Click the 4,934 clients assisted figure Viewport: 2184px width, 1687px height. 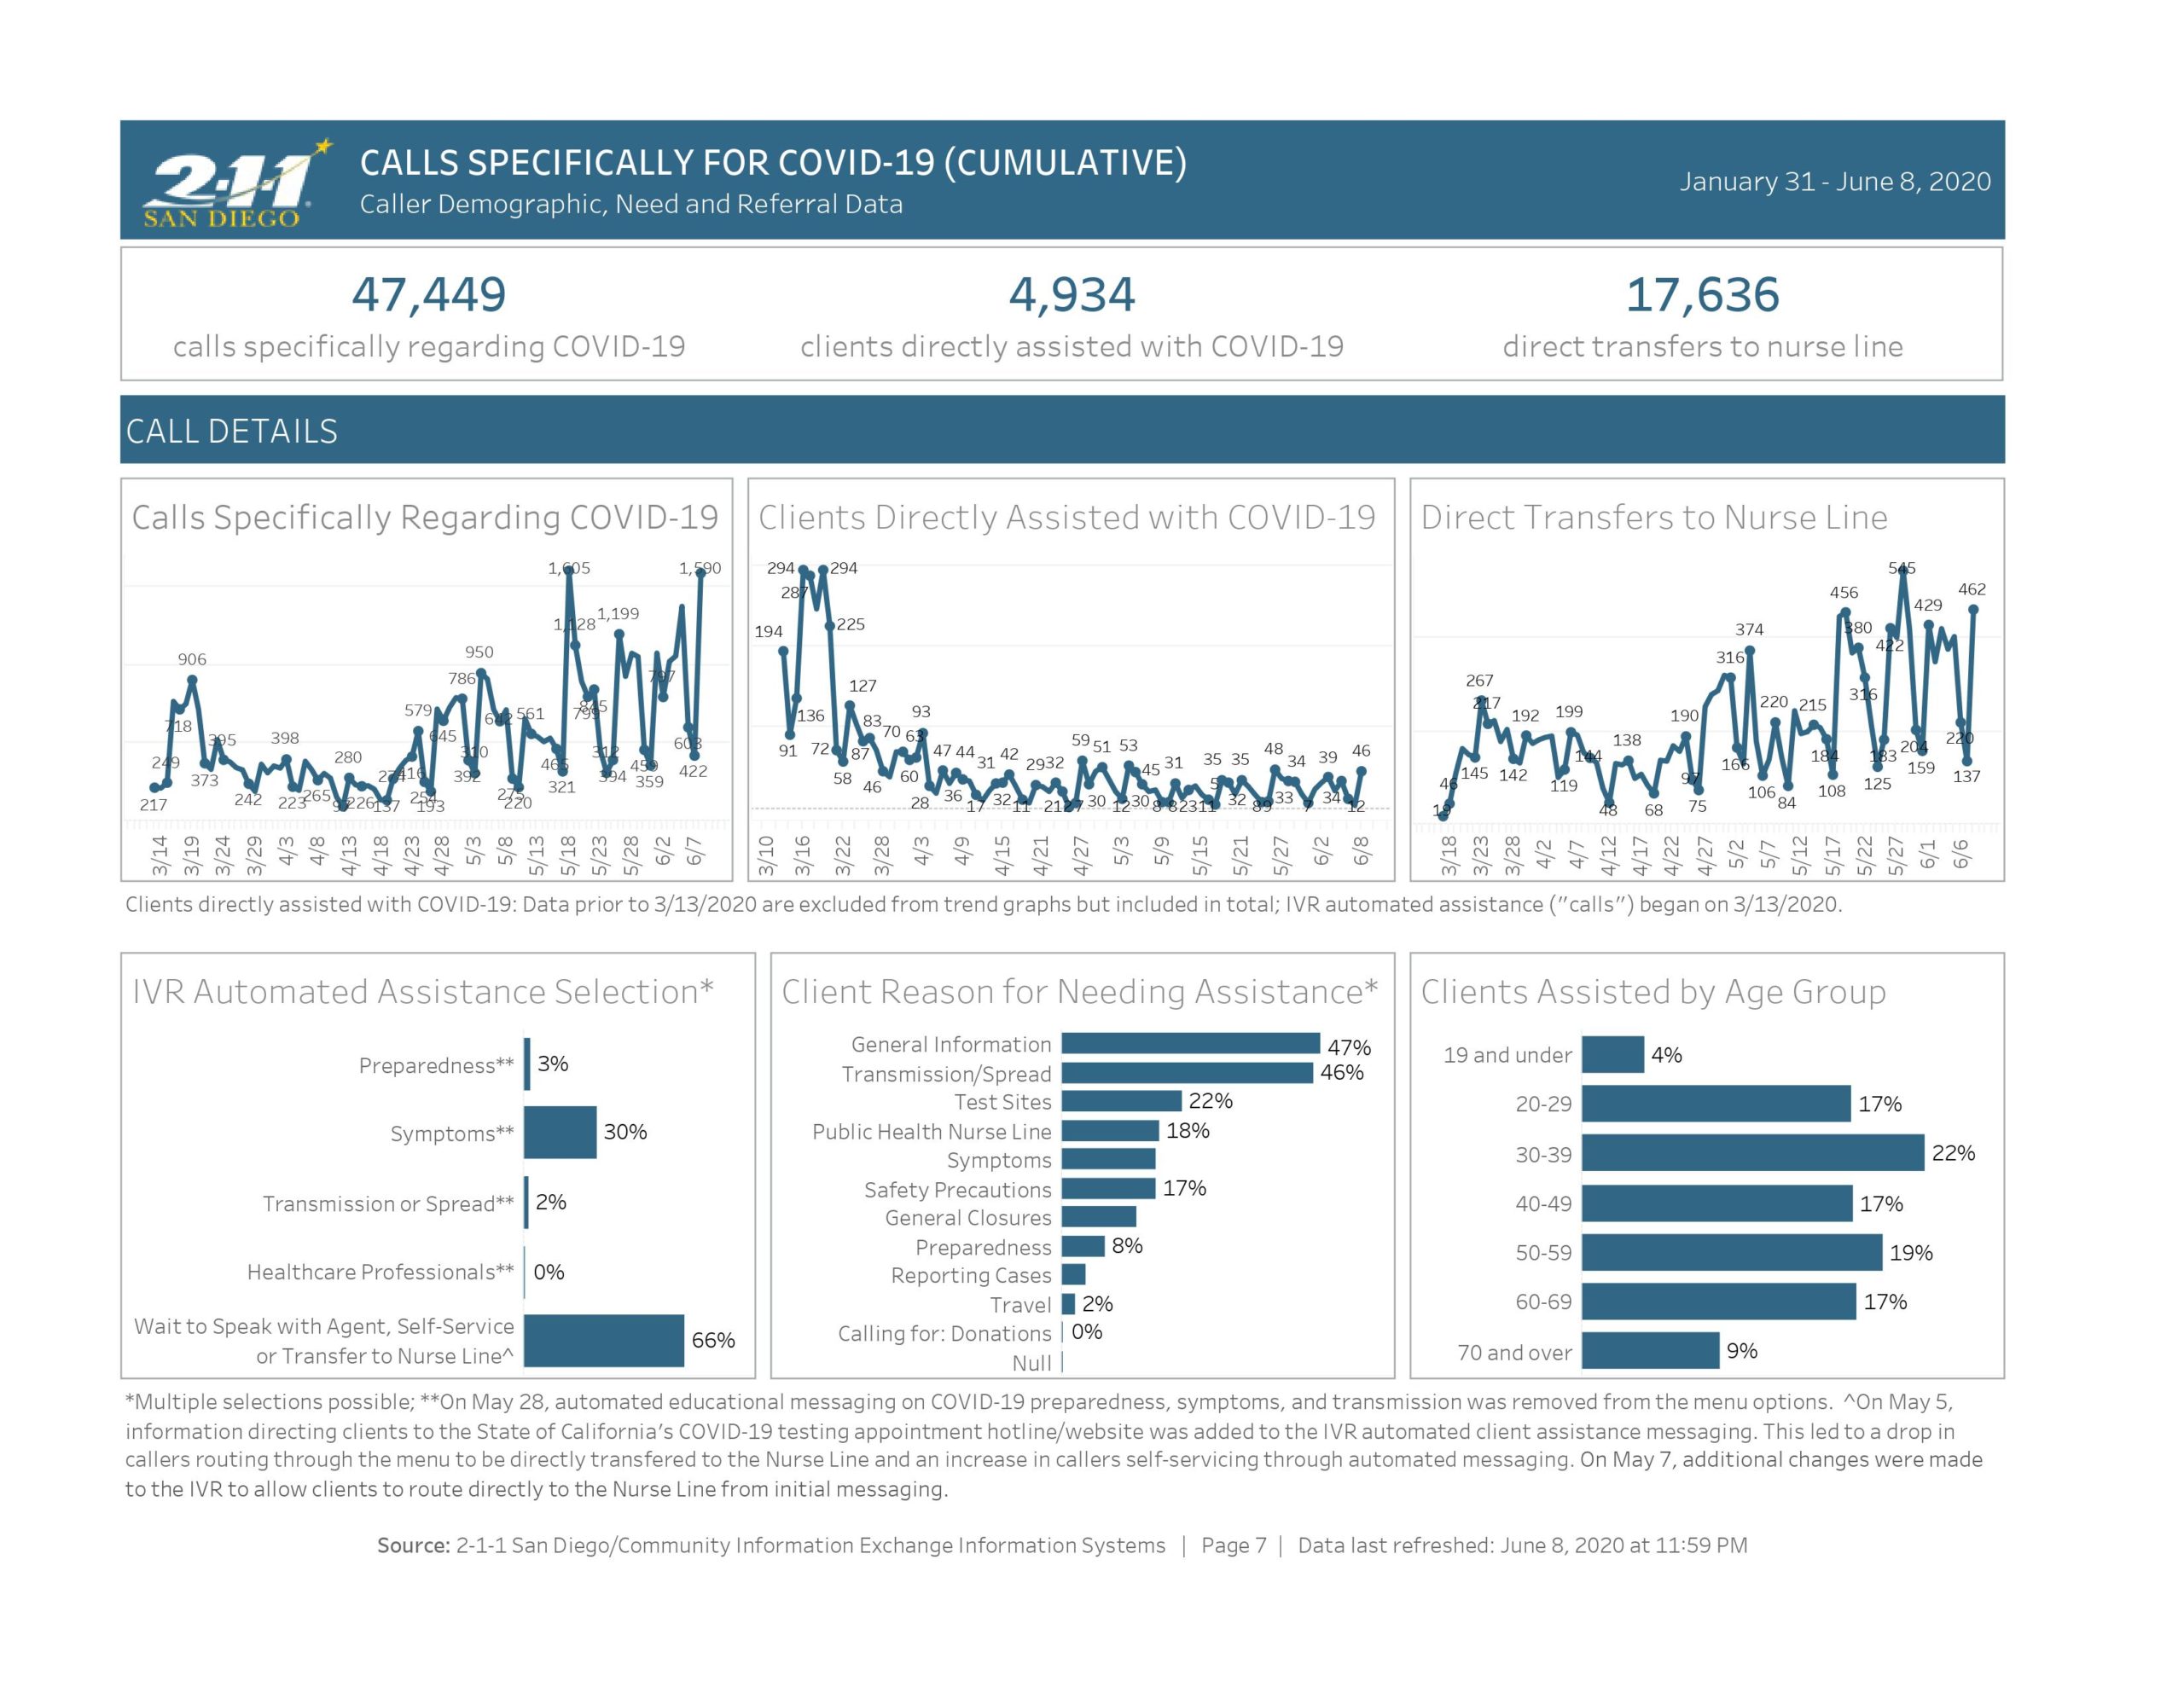[1071, 295]
